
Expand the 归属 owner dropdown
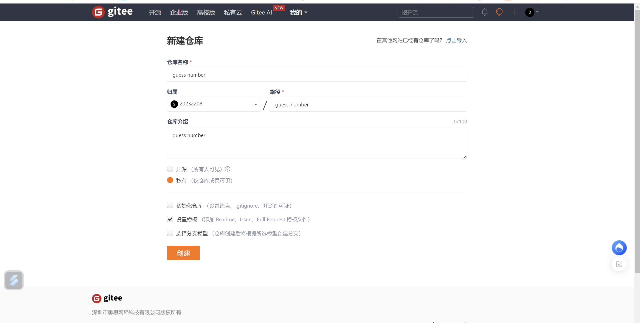214,104
